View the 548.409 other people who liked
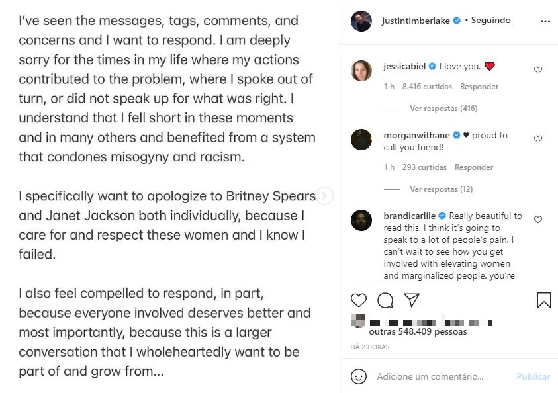 pos(418,331)
